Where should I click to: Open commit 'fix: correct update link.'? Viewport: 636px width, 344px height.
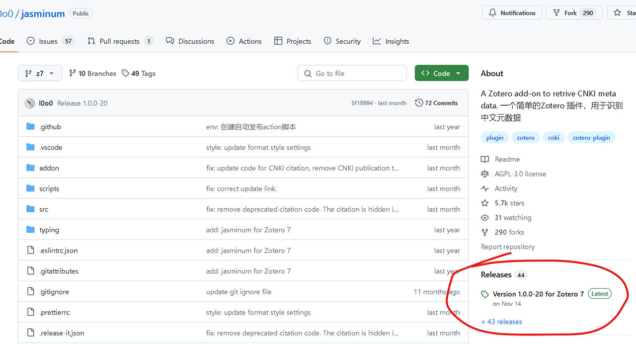click(242, 189)
